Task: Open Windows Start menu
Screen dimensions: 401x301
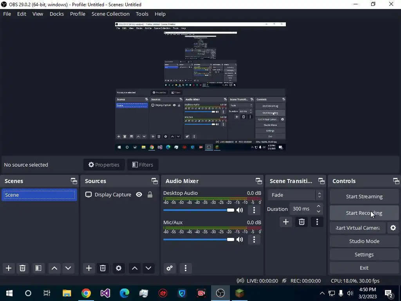Action: click(9, 293)
